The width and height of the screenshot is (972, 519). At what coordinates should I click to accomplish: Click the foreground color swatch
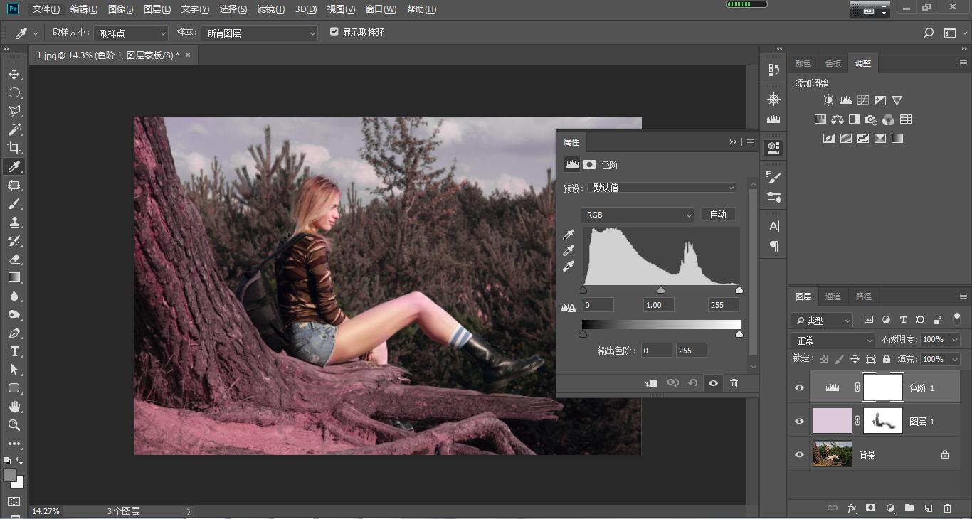point(10,475)
